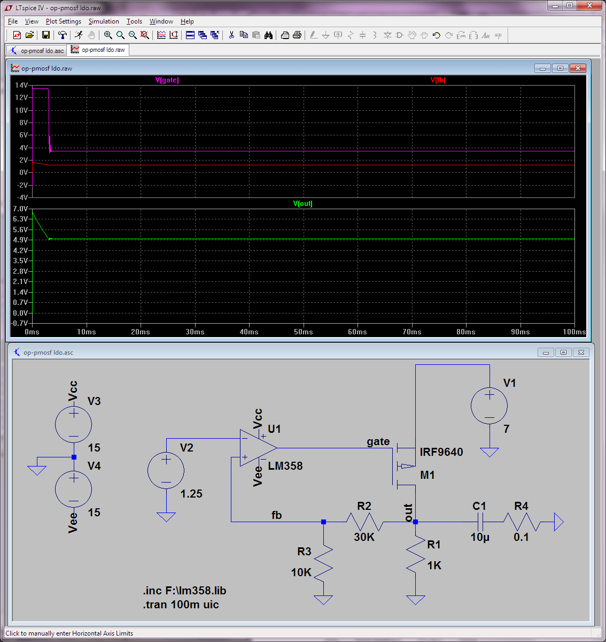Screen dimensions: 606x642
Task: Select the Diode placement tool
Action: pyautogui.click(x=386, y=35)
